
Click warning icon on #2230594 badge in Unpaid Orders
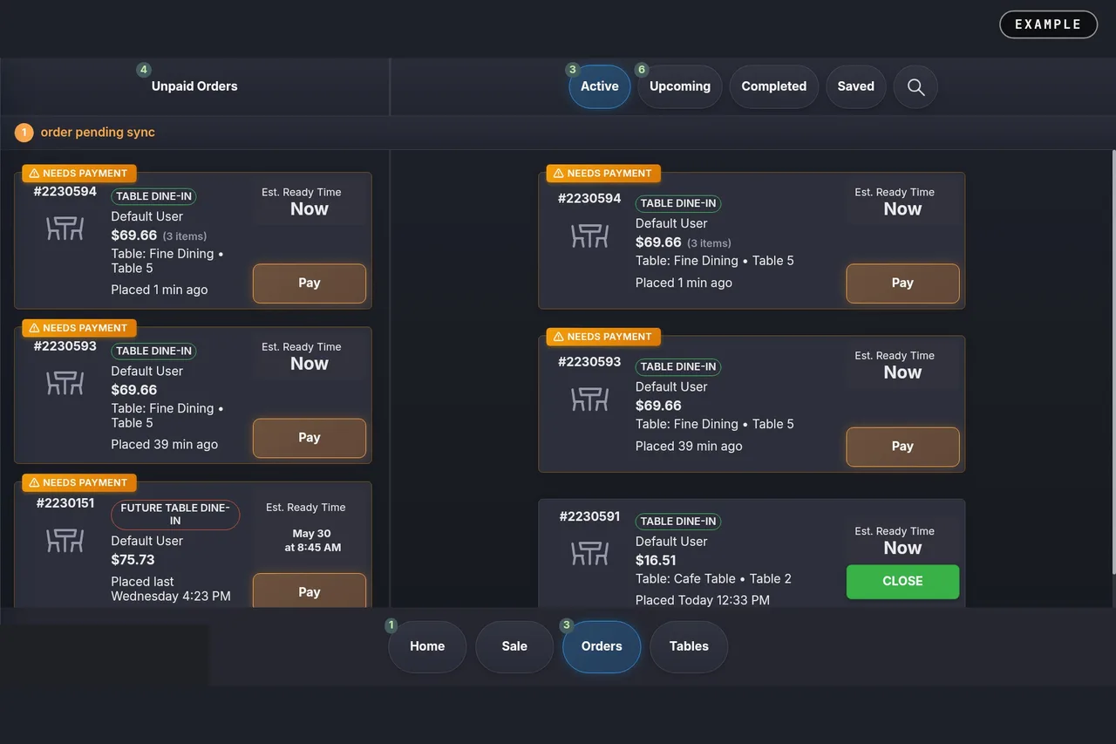(34, 173)
